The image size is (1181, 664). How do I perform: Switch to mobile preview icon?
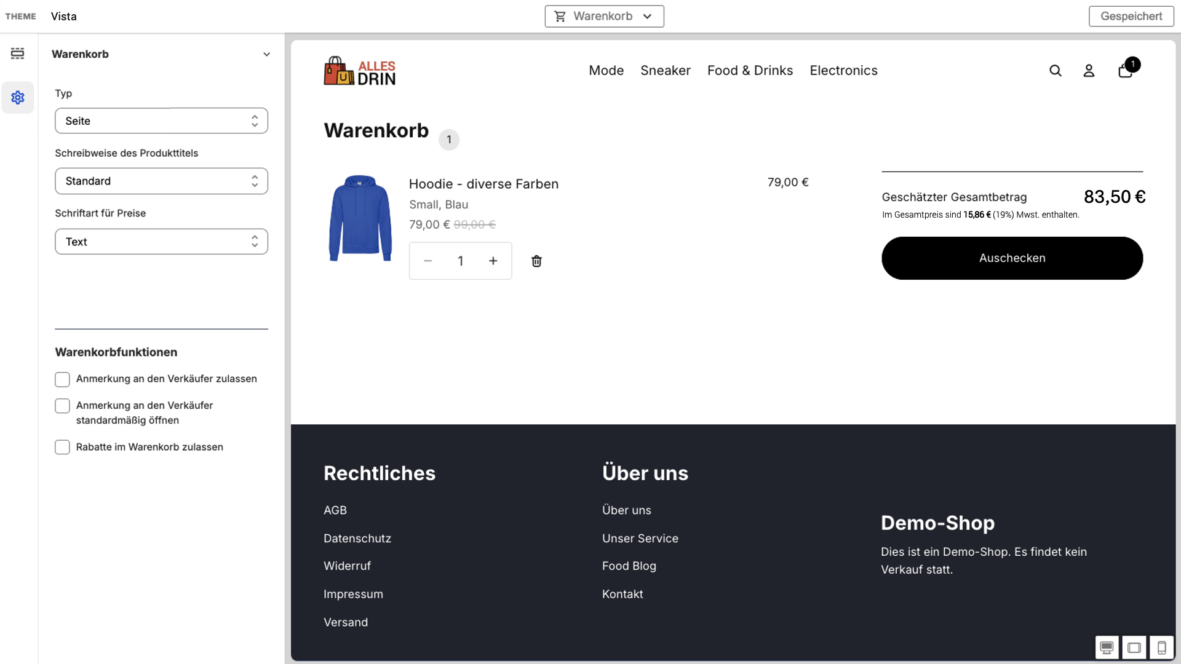click(x=1161, y=647)
